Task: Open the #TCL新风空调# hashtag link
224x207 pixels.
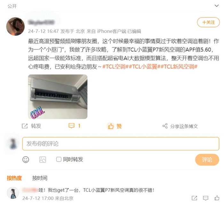Action: click(x=179, y=67)
